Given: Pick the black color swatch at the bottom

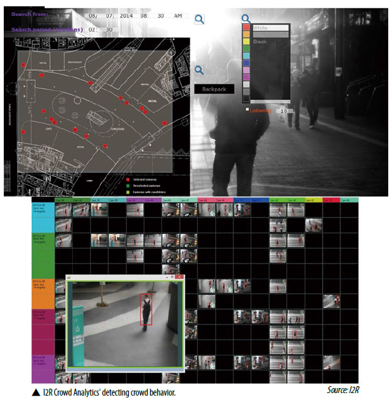Looking at the screenshot, I should coord(246,99).
